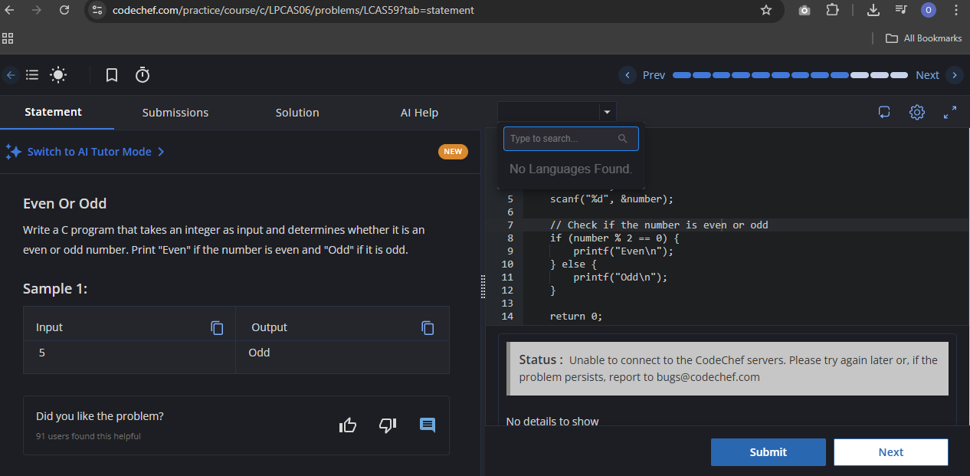The width and height of the screenshot is (970, 476).
Task: Open the editor settings gear
Action: pyautogui.click(x=917, y=112)
